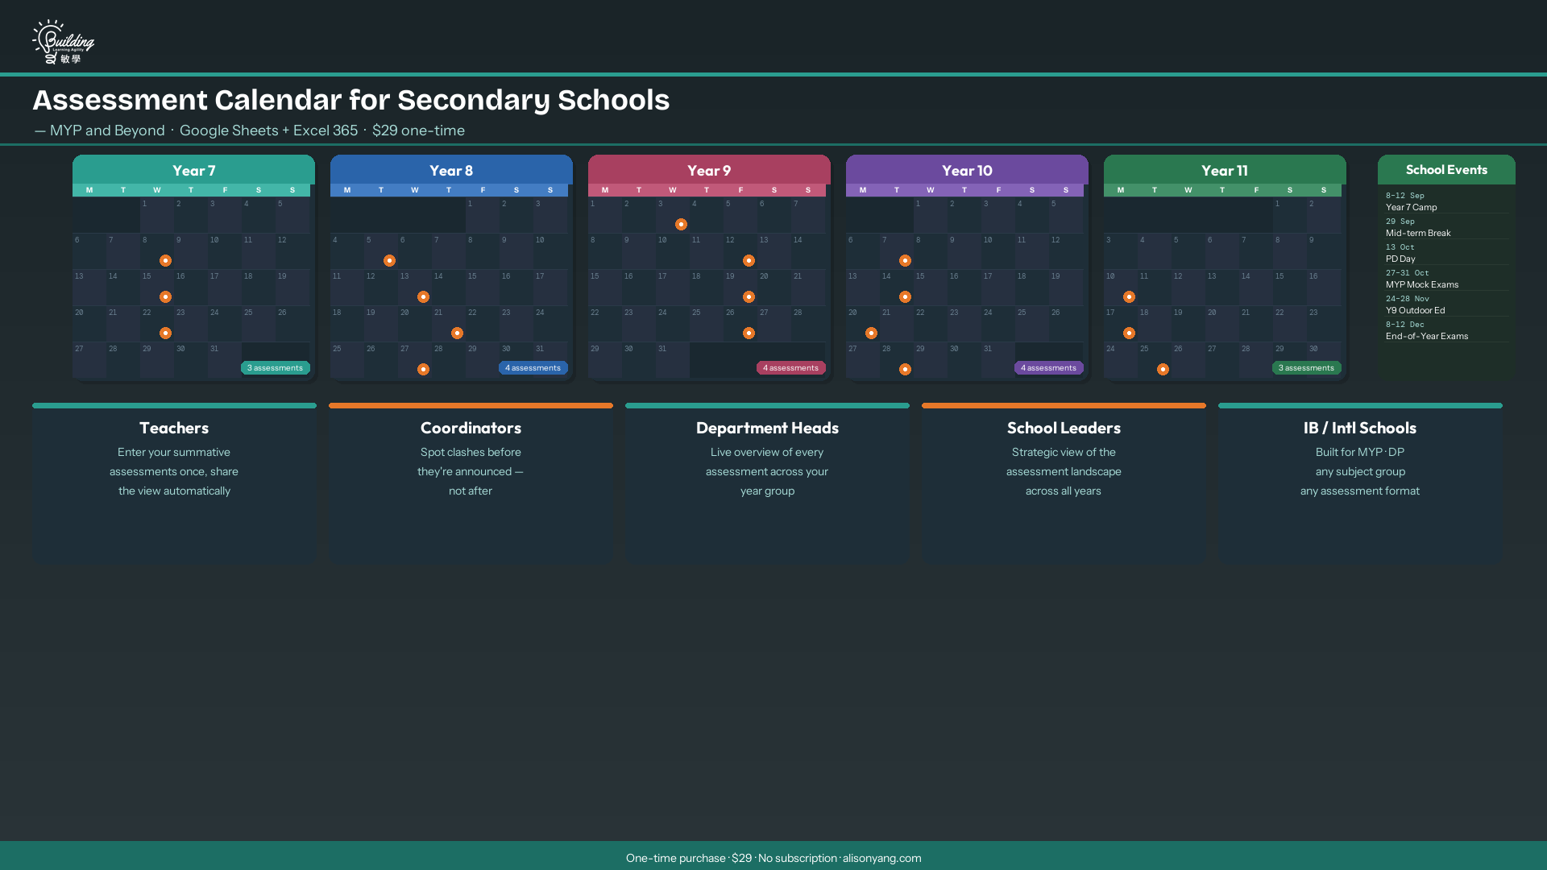Click the assessment dot on Year 7 day 8
The width and height of the screenshot is (1547, 870).
click(165, 260)
